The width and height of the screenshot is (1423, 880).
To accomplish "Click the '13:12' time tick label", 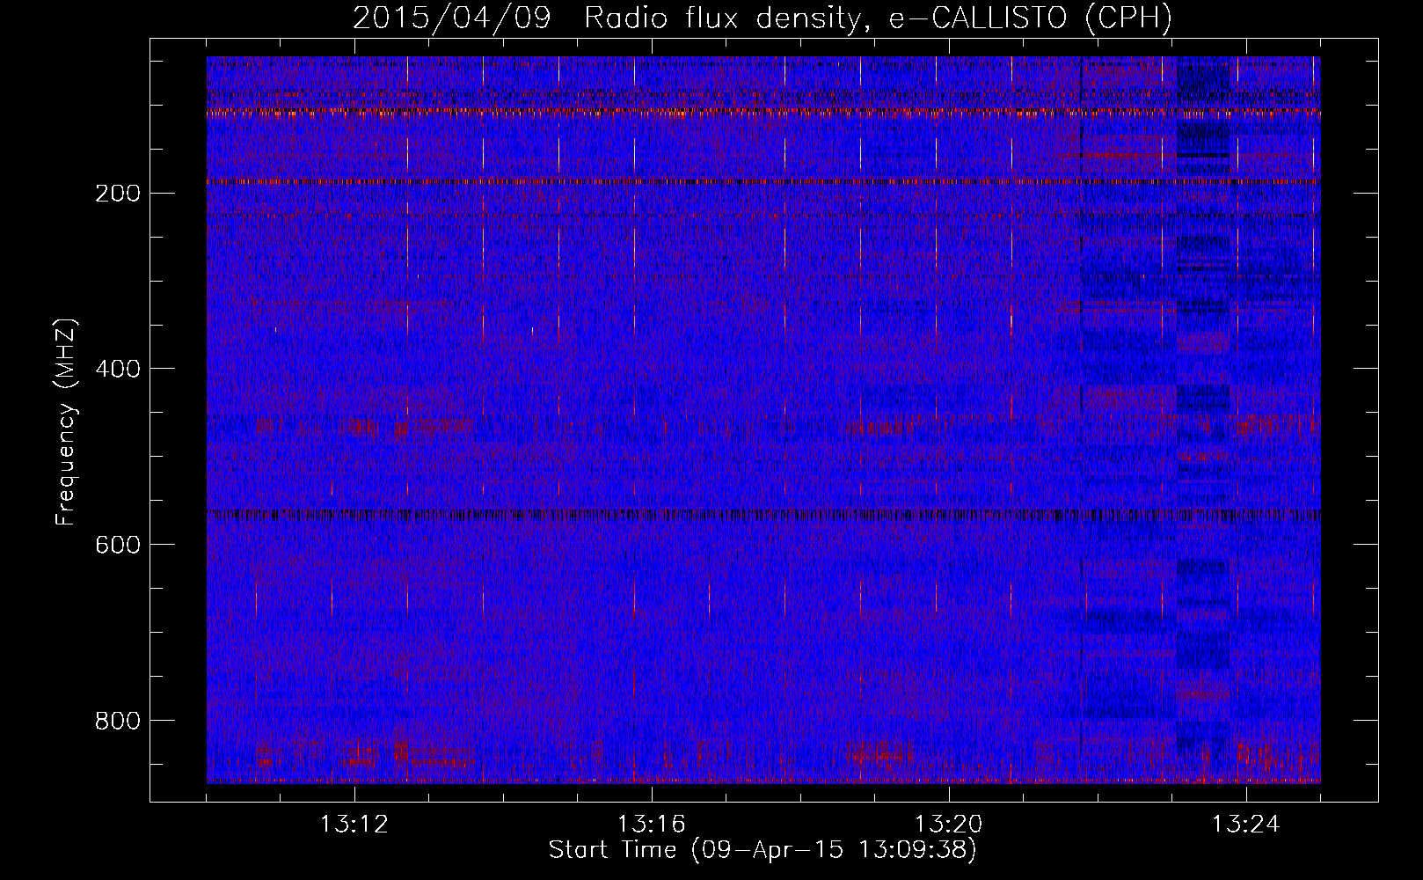I will point(354,825).
